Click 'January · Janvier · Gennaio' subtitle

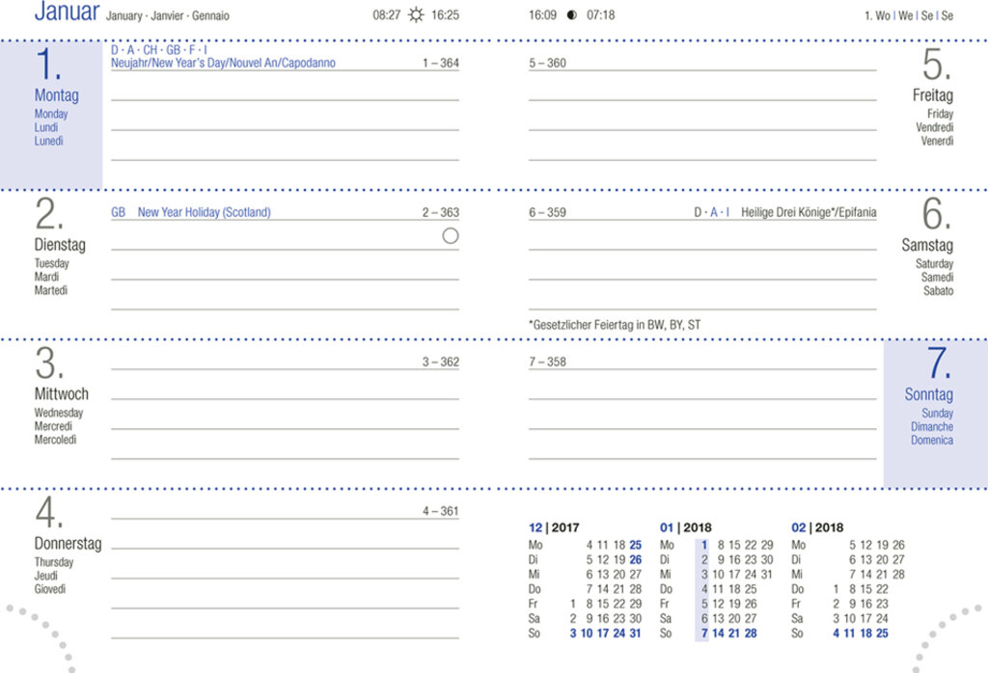(x=168, y=15)
